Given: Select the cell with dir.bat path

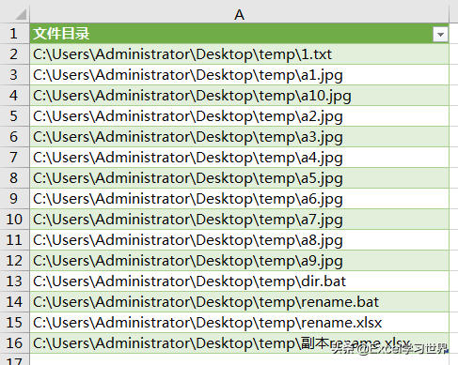Looking at the screenshot, I should tap(239, 281).
